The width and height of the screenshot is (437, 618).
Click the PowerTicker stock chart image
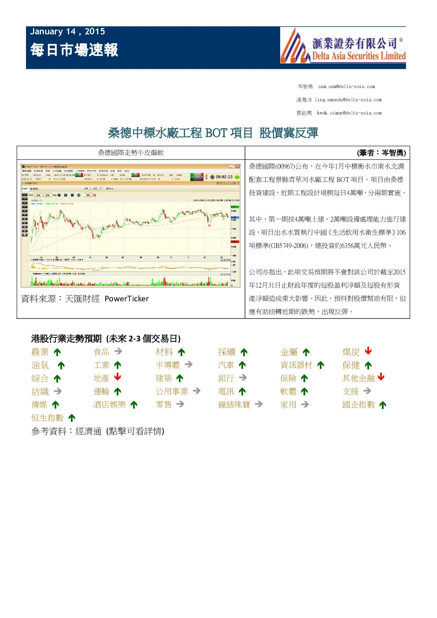click(130, 226)
